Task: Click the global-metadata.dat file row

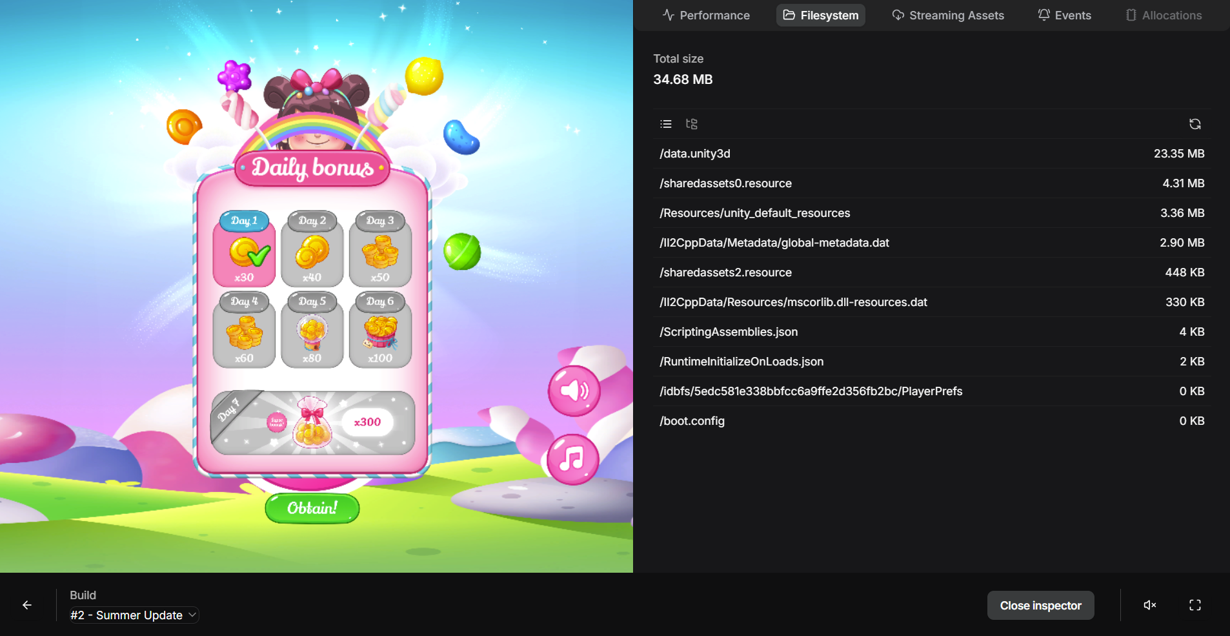Action: tap(932, 243)
